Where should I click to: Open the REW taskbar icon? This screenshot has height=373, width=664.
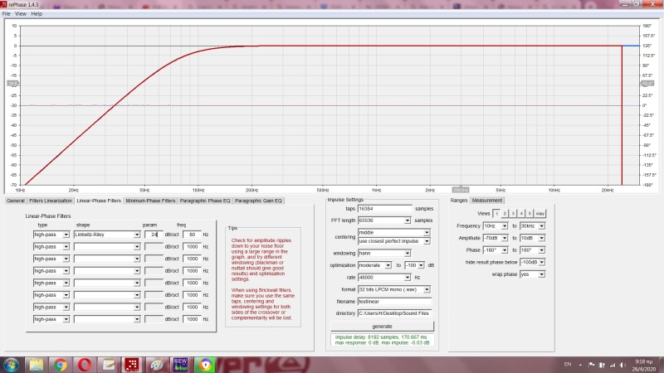tap(181, 364)
